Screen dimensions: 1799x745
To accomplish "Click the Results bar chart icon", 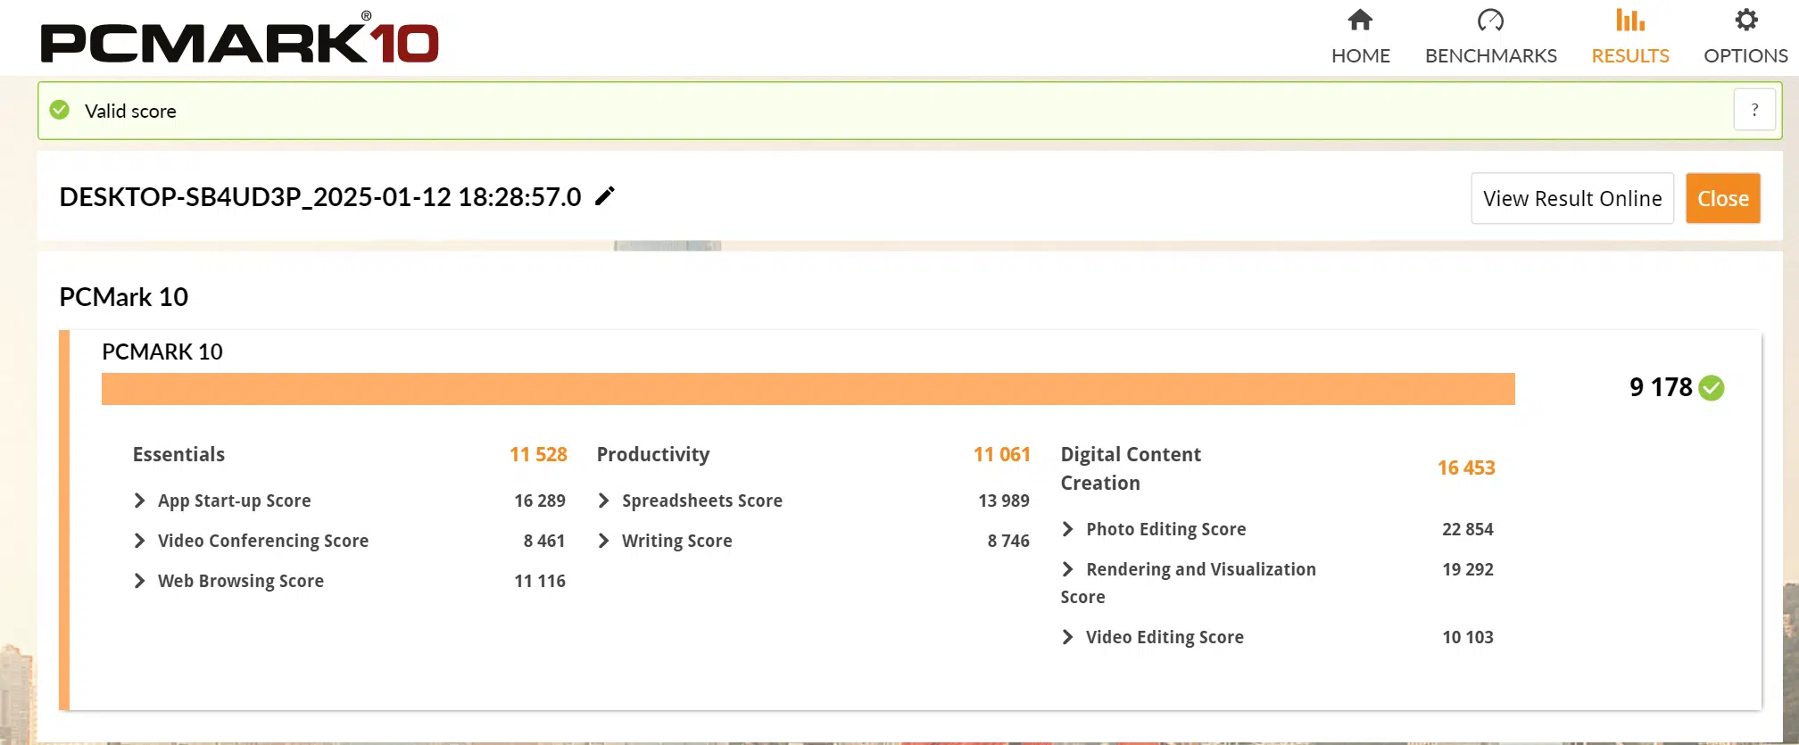I will click(1629, 20).
